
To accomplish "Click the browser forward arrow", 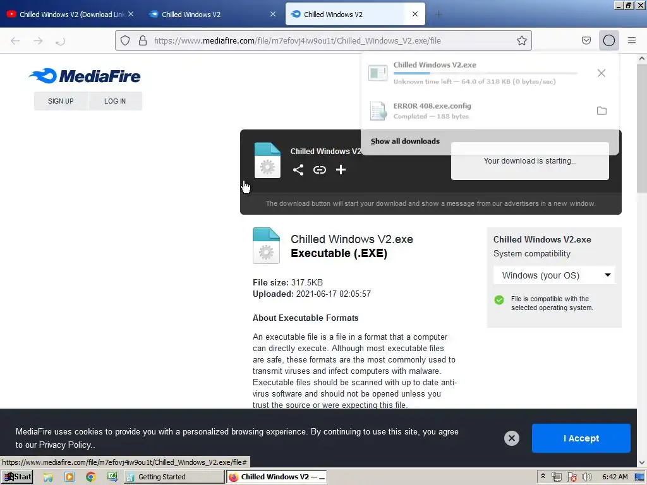I will (38, 40).
